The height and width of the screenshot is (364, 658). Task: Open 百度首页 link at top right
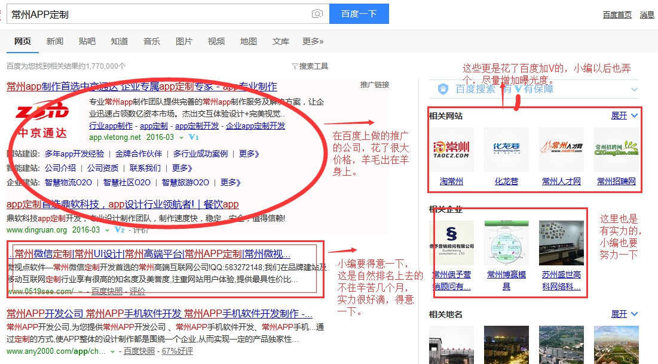[x=617, y=15]
